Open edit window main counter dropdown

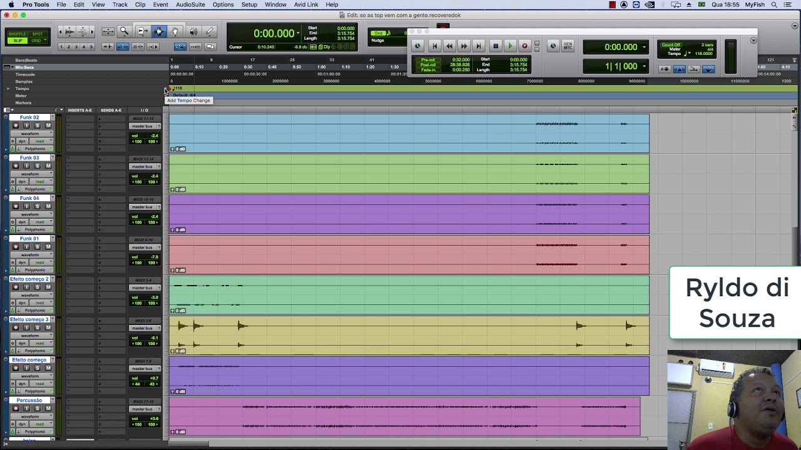297,34
